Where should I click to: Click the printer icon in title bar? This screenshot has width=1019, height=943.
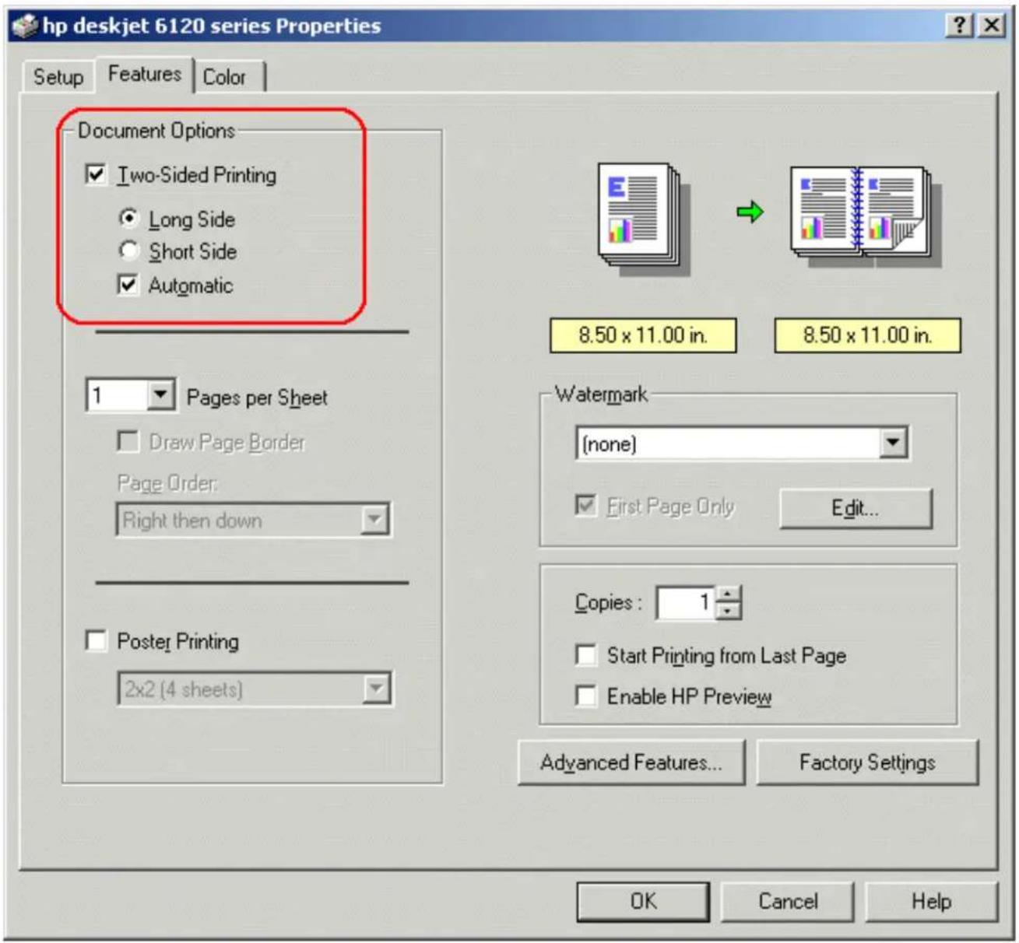click(26, 26)
